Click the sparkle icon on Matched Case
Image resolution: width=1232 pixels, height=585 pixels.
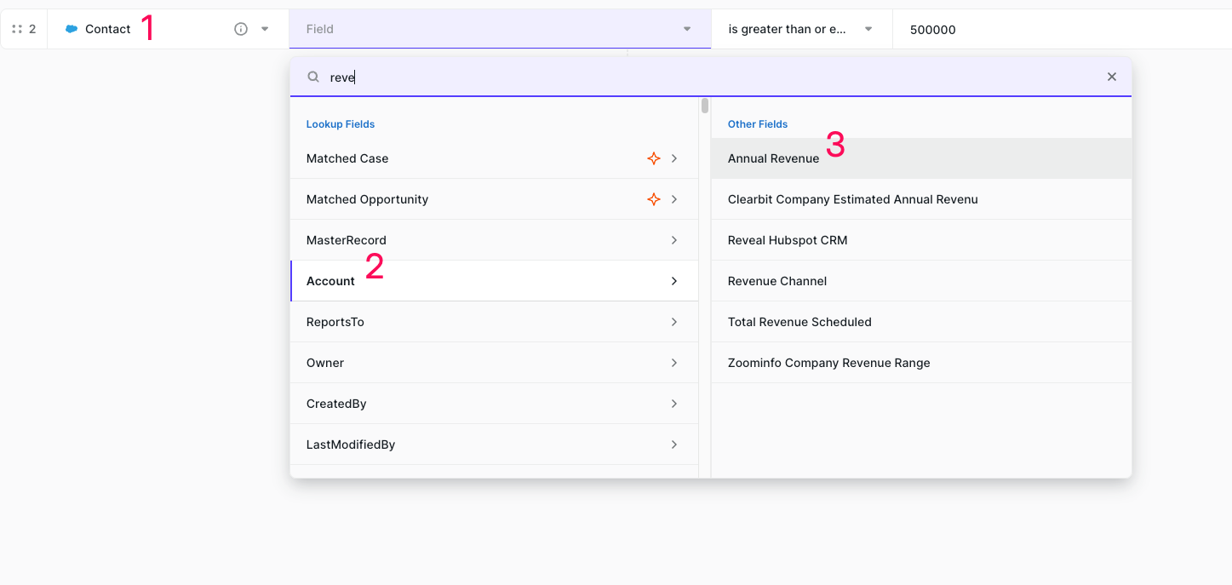tap(654, 158)
